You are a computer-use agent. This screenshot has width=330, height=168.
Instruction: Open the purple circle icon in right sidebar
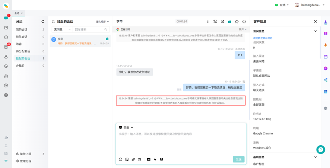pyautogui.click(x=326, y=68)
